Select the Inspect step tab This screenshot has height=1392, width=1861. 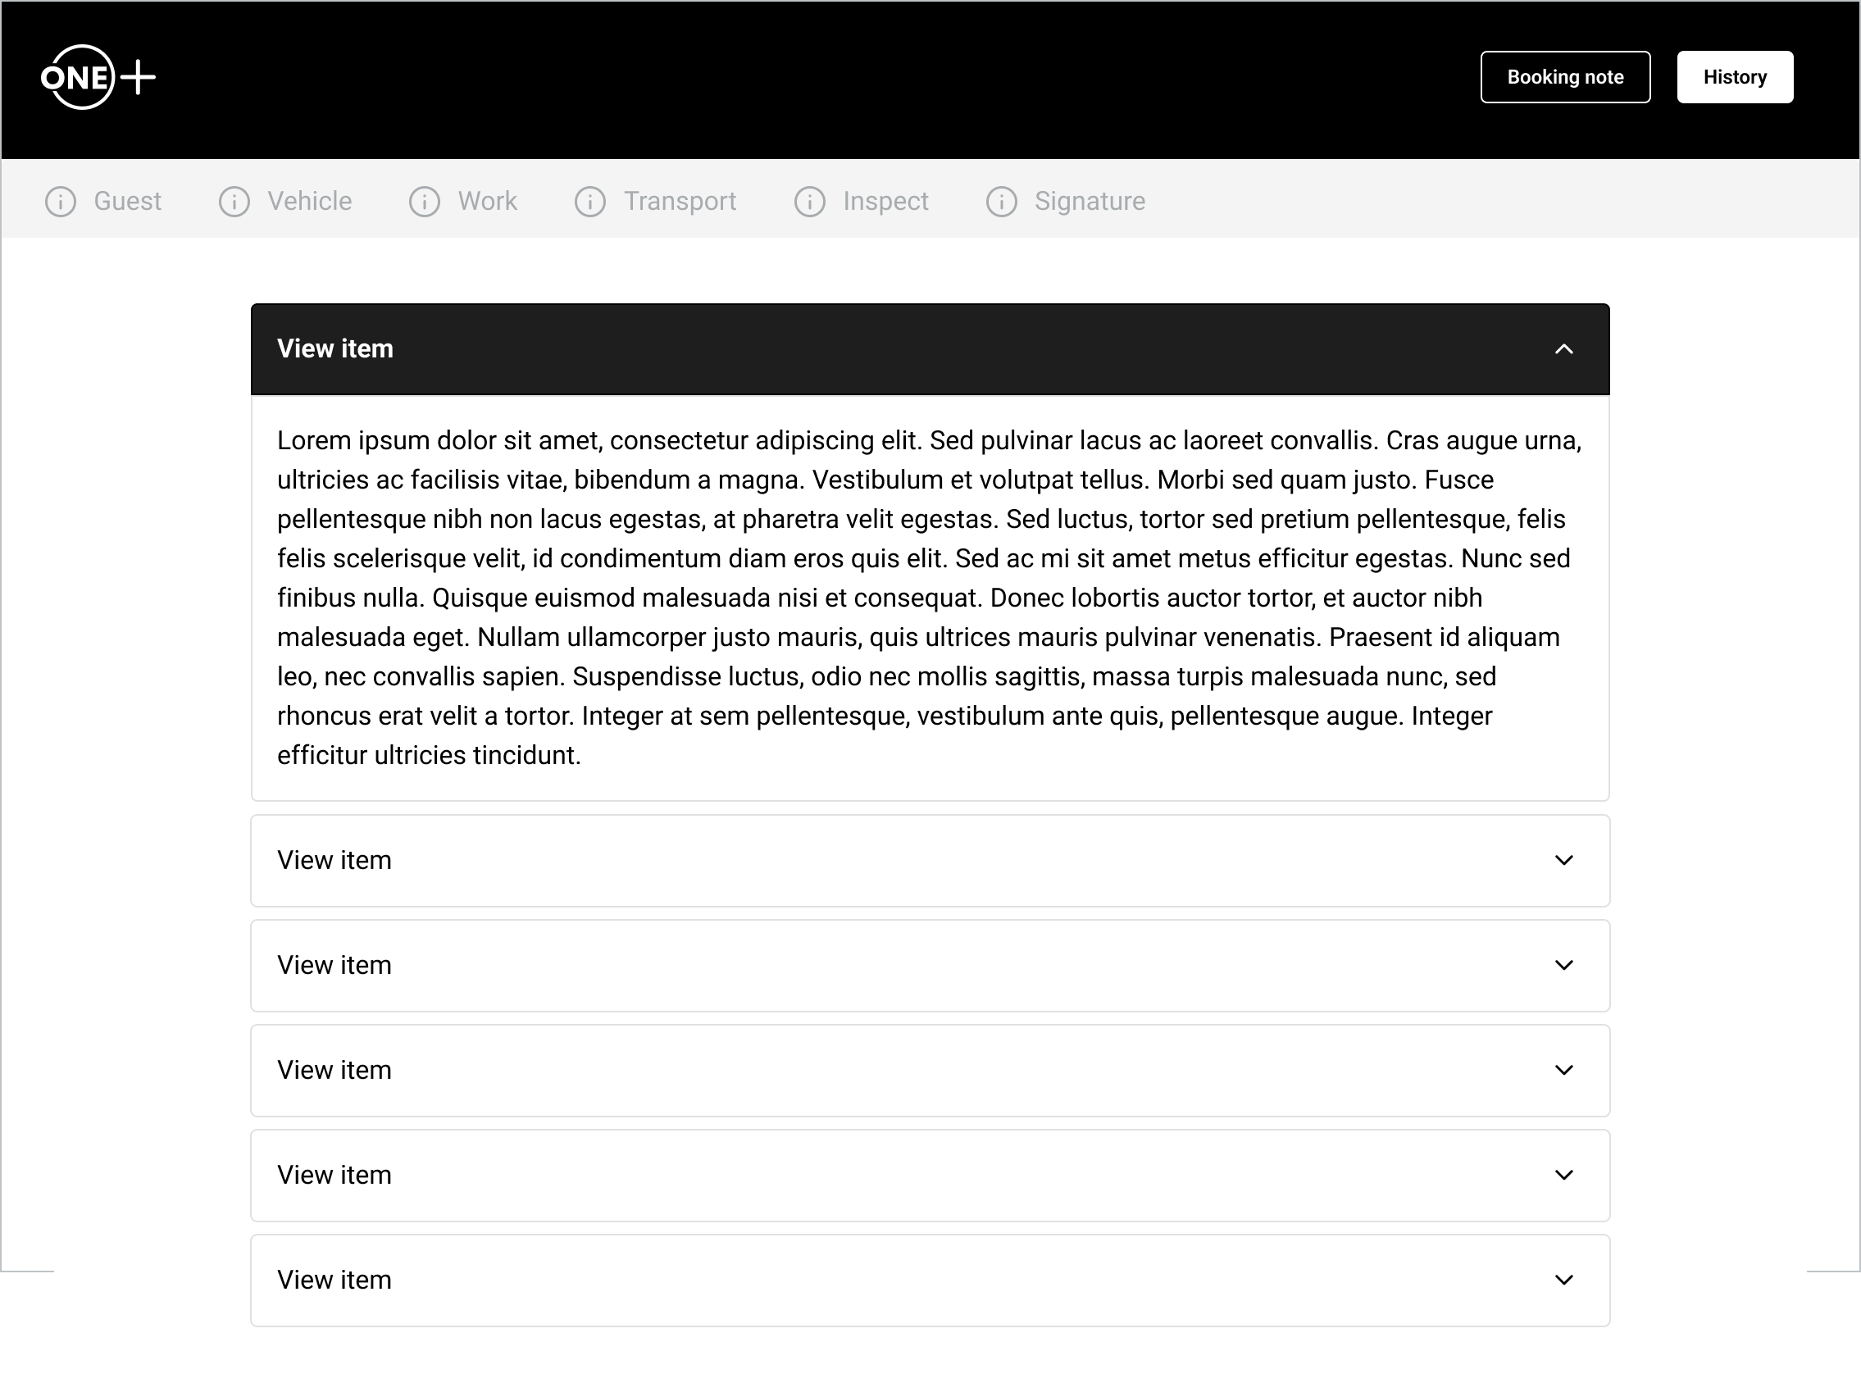point(885,202)
